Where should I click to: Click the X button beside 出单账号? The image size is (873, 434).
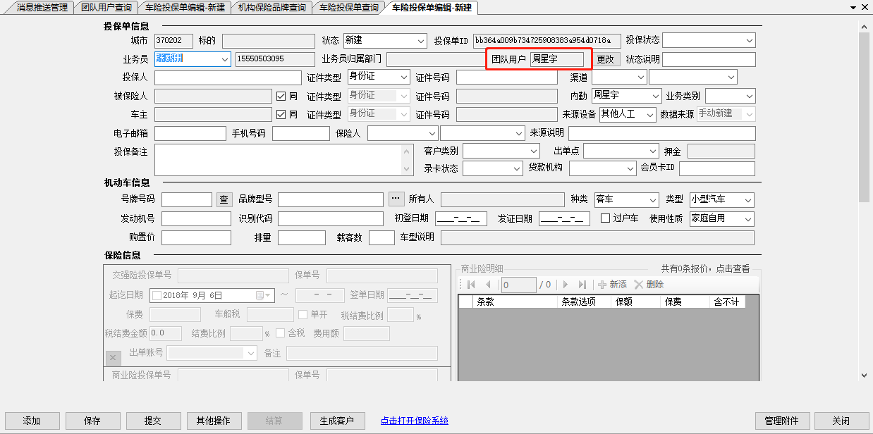(114, 358)
